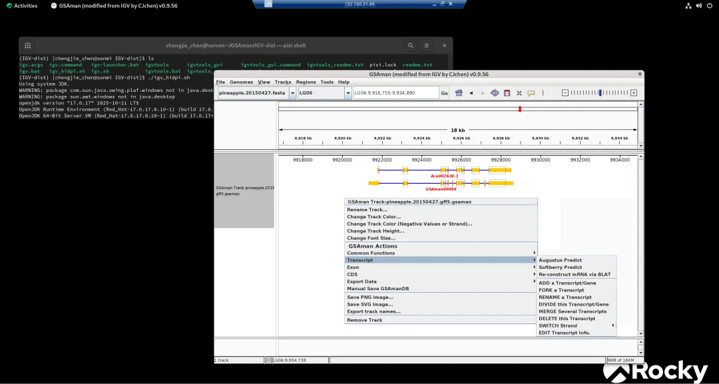Expand the Exon submenu

click(x=441, y=267)
